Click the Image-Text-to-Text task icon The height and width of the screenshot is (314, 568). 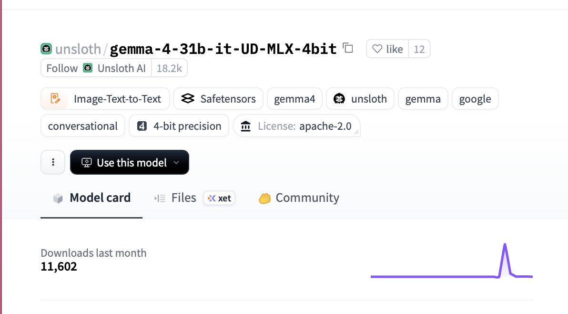[x=55, y=99]
